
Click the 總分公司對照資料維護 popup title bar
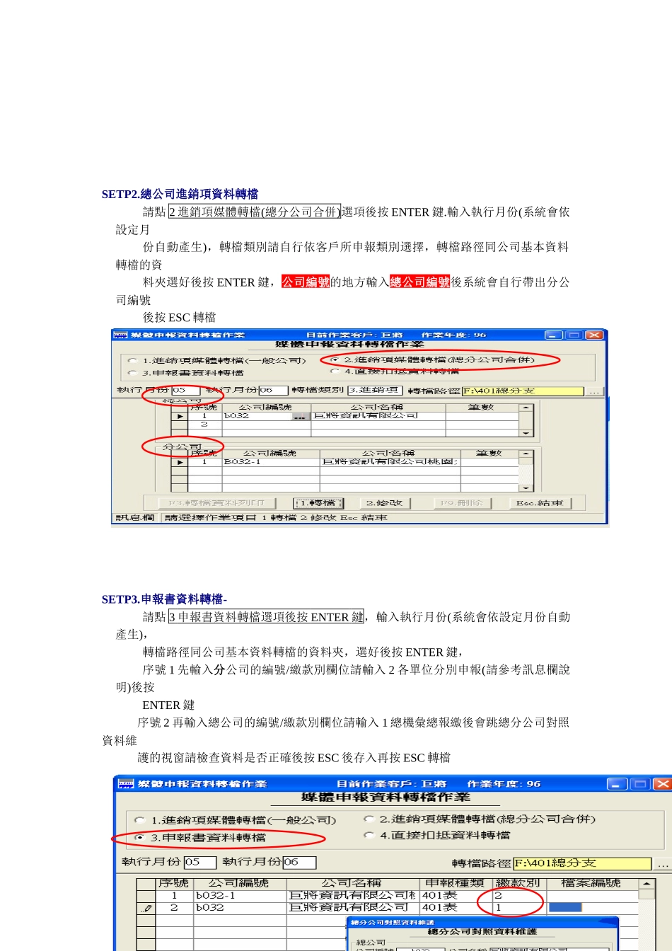point(482,922)
